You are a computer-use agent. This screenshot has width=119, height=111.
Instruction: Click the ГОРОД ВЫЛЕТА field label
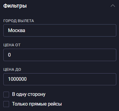19,21
